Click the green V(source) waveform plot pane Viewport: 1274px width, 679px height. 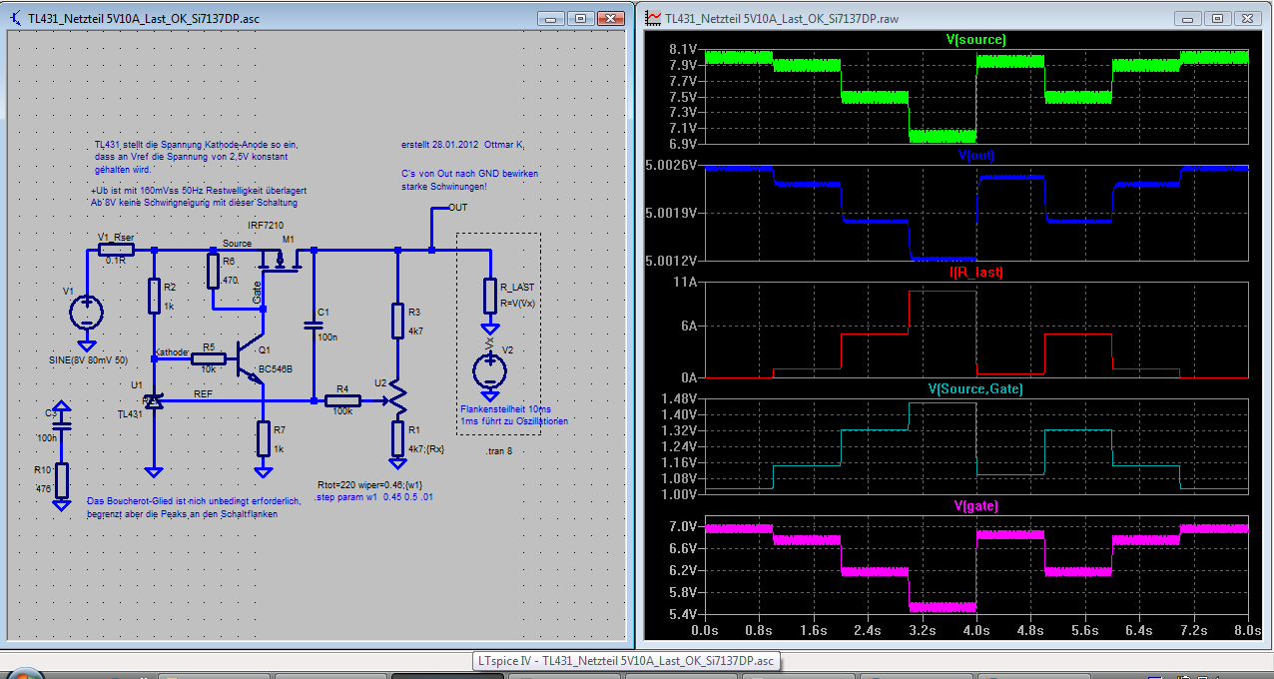click(976, 95)
